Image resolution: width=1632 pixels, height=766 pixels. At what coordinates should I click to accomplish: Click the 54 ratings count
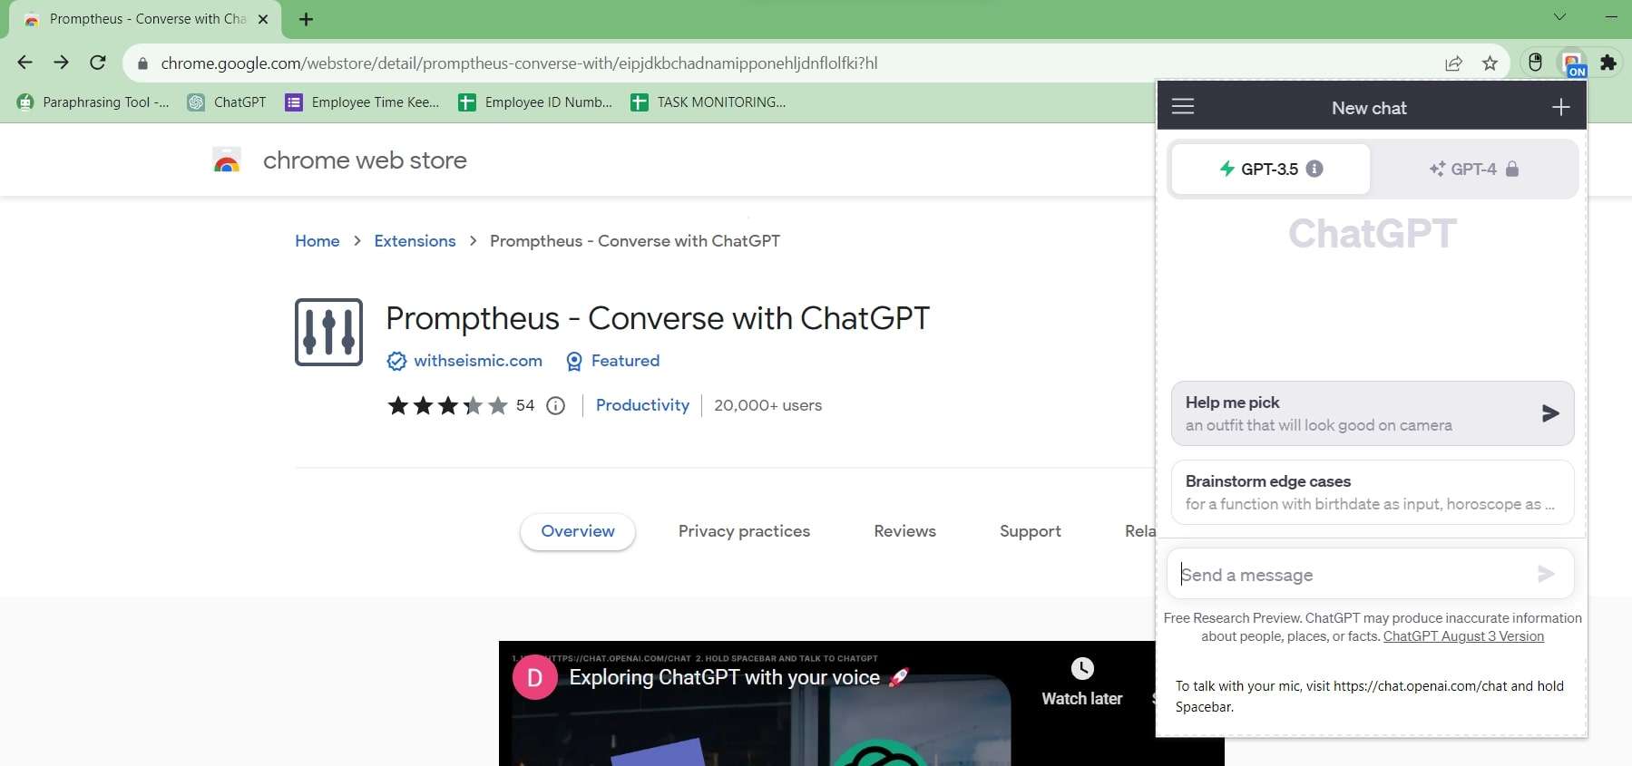click(525, 405)
